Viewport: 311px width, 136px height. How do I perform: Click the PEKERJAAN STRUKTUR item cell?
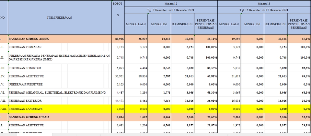coord(59,68)
